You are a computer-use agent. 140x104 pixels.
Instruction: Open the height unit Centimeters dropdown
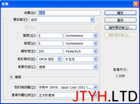click(81, 43)
